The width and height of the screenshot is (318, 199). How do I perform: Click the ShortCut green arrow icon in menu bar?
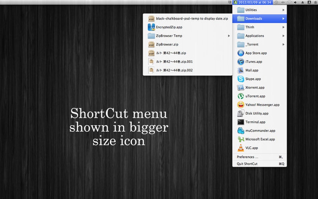[235, 2]
